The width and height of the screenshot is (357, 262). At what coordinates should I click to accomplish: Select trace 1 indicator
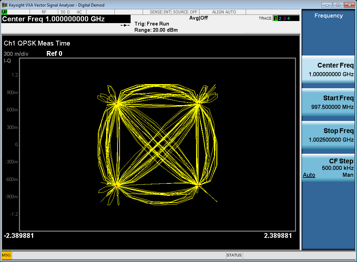pyautogui.click(x=275, y=18)
